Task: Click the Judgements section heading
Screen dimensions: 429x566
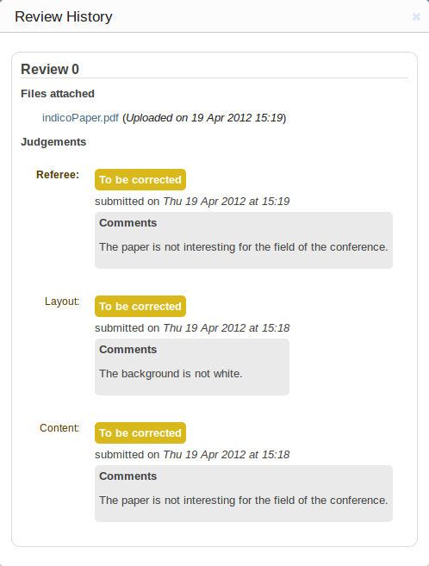Action: coord(53,142)
